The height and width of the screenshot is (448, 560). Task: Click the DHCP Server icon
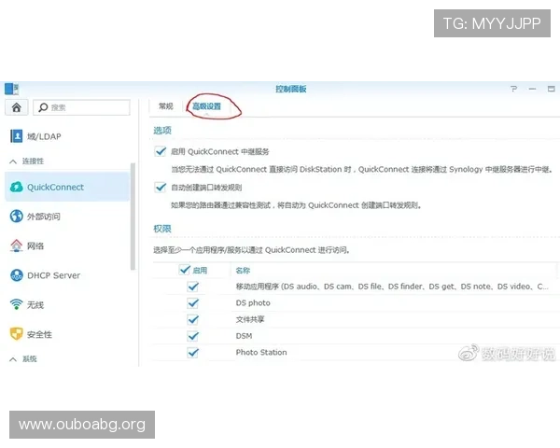pyautogui.click(x=17, y=275)
